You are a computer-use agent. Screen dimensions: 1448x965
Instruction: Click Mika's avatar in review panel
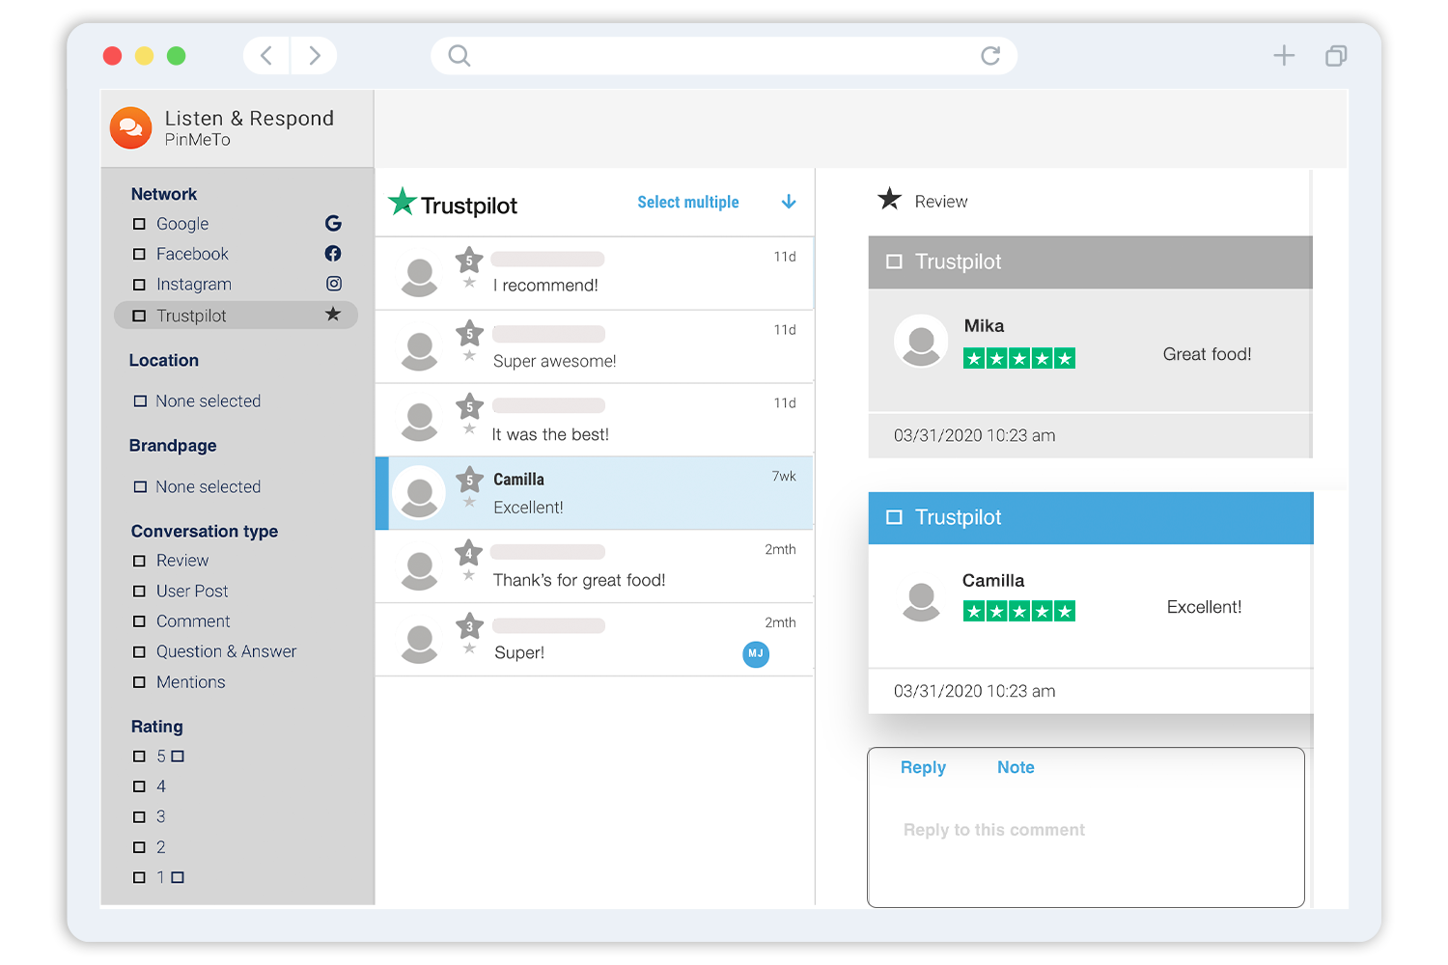point(921,342)
